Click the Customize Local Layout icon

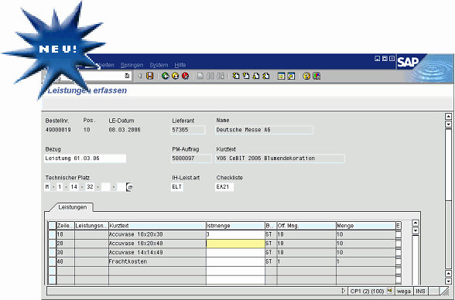point(316,76)
